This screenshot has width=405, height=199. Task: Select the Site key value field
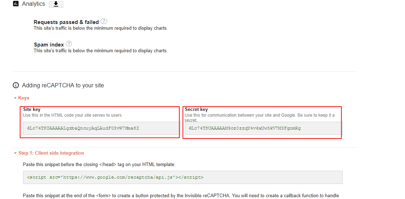click(102, 128)
